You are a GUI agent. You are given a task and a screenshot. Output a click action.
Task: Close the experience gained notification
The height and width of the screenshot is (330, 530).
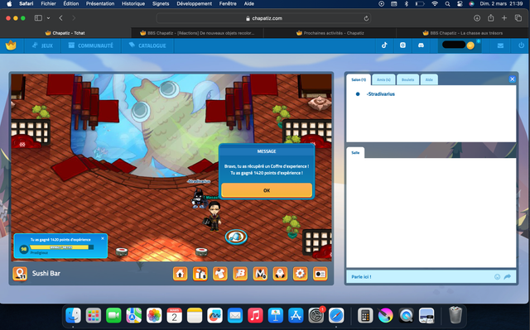(x=103, y=238)
